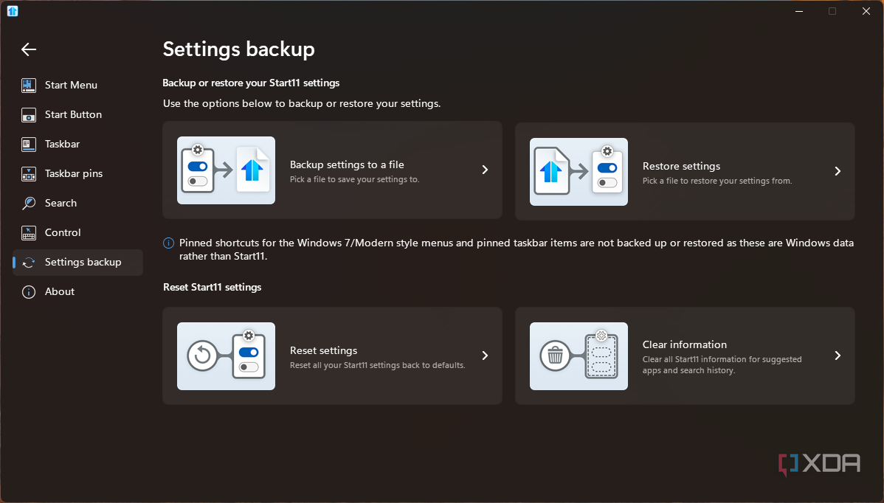This screenshot has height=503, width=884.
Task: Click the "Settings backup" page heading
Action: 238,49
